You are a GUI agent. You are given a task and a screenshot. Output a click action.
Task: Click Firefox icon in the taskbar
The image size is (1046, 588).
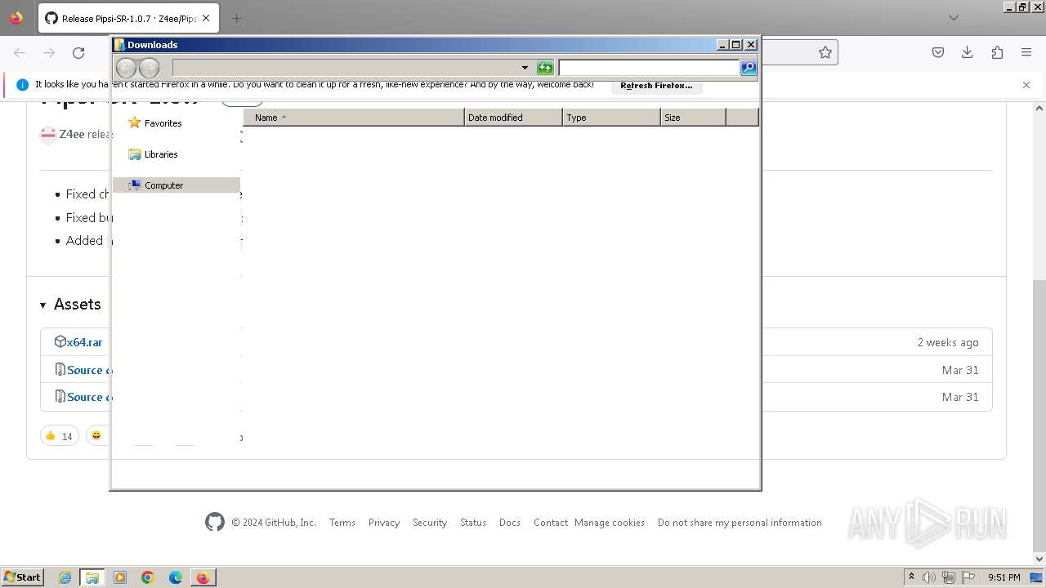click(x=203, y=577)
